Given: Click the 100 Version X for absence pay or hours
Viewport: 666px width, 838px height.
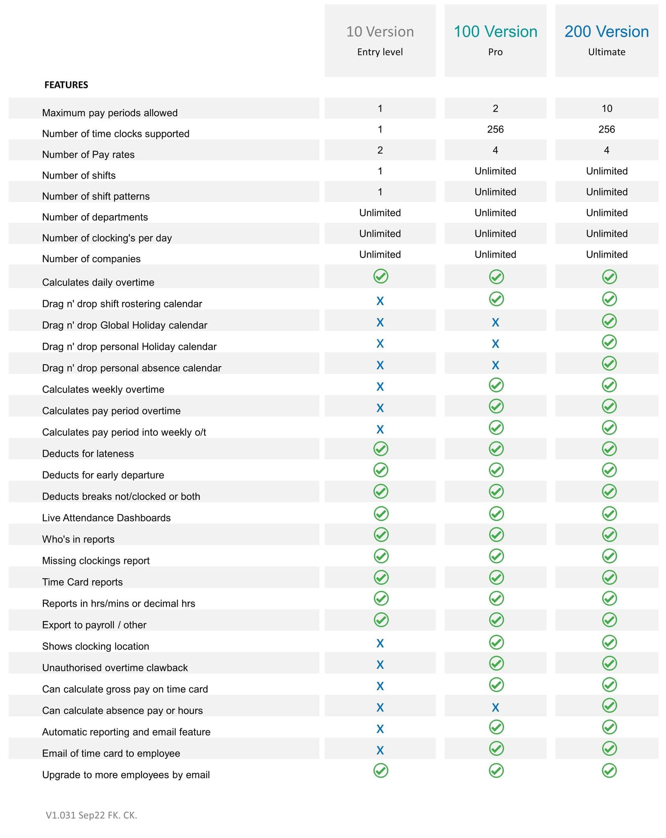Looking at the screenshot, I should click(x=495, y=707).
